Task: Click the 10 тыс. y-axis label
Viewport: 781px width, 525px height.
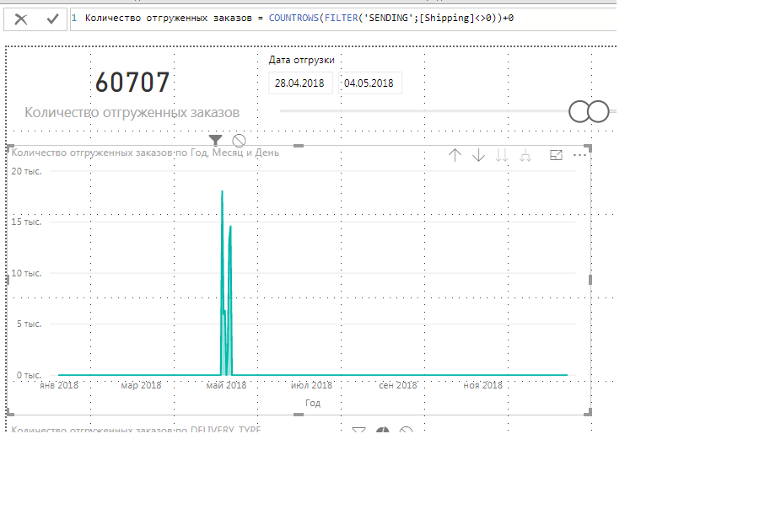Action: [26, 273]
